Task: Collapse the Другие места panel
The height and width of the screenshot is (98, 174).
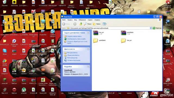Action: tap(88, 49)
